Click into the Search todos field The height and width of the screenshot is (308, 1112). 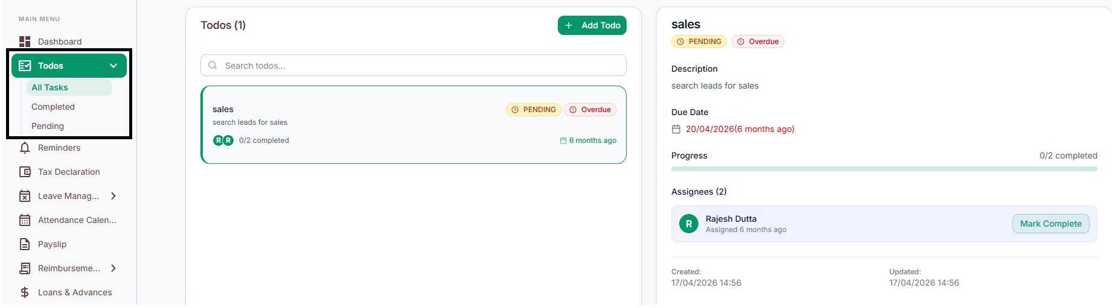[x=414, y=65]
